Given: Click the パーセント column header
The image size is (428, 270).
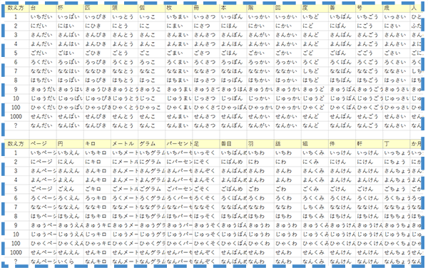Looking at the screenshot, I should [179, 144].
